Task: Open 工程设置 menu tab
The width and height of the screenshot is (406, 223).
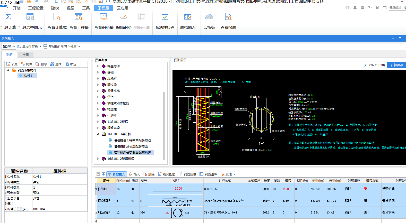Action: (36, 8)
